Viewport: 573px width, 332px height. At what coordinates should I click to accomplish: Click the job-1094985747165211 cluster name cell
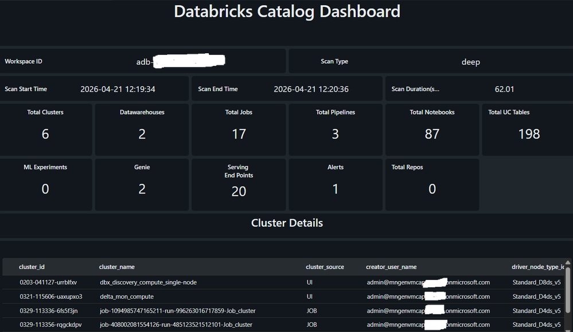tap(178, 311)
